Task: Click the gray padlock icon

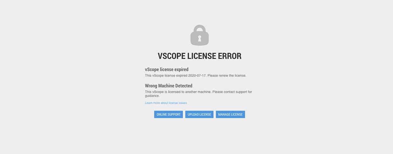Action: pyautogui.click(x=200, y=35)
